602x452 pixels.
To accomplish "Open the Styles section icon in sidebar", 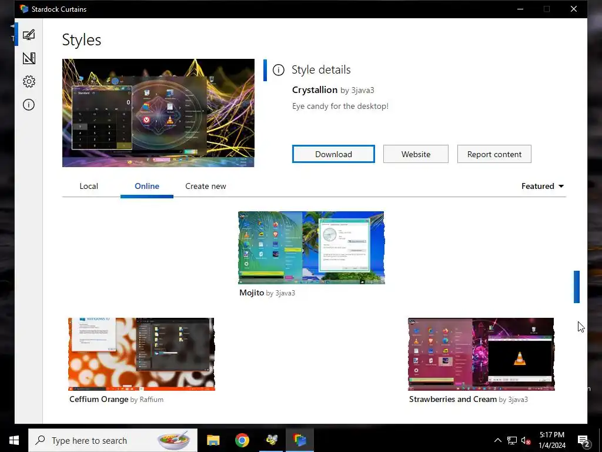I will tap(29, 35).
